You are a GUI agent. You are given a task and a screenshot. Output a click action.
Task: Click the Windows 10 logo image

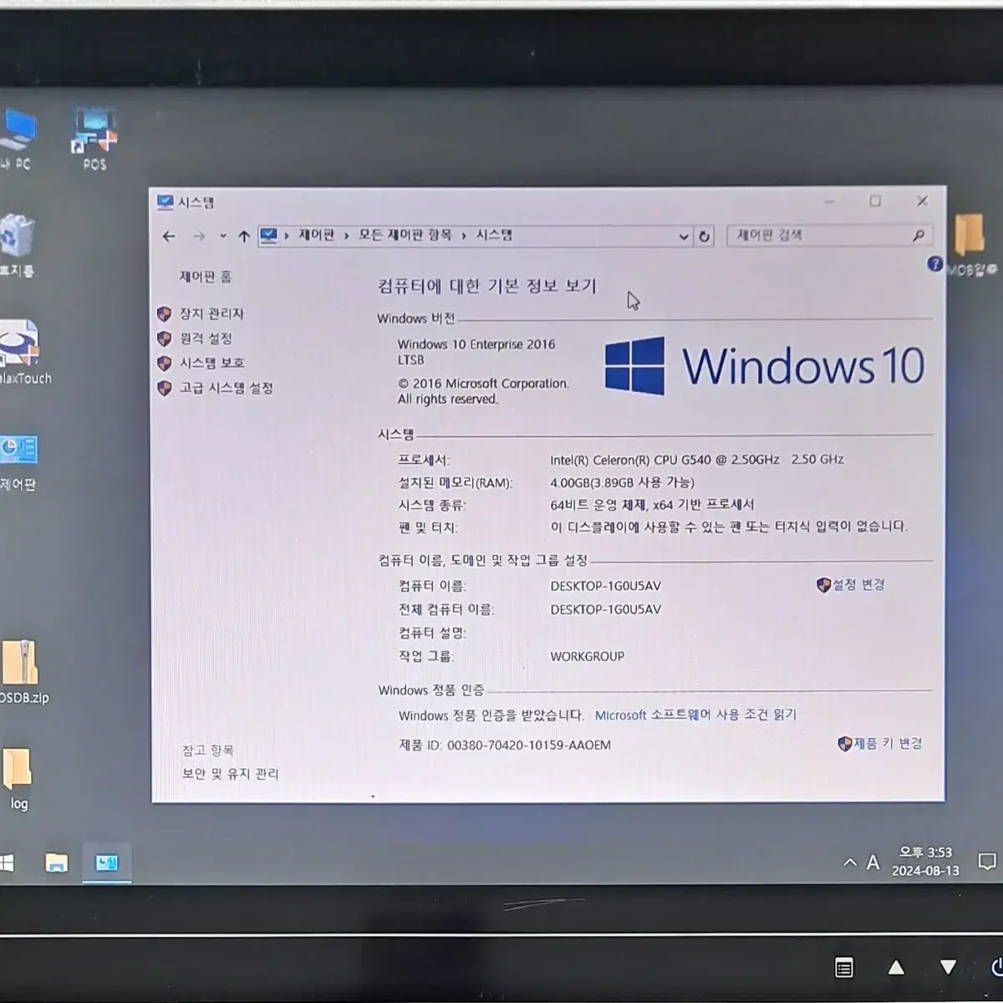pos(764,366)
